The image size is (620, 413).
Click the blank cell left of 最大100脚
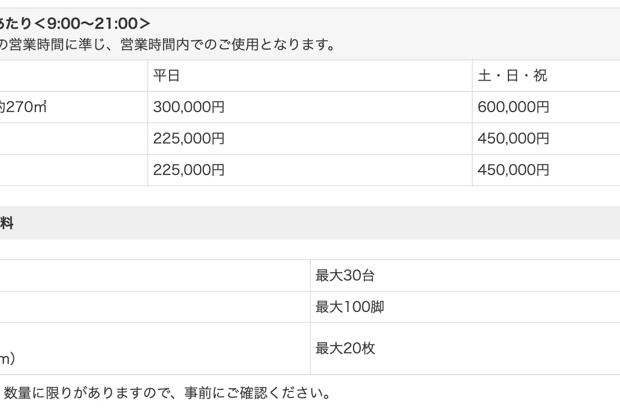click(155, 307)
